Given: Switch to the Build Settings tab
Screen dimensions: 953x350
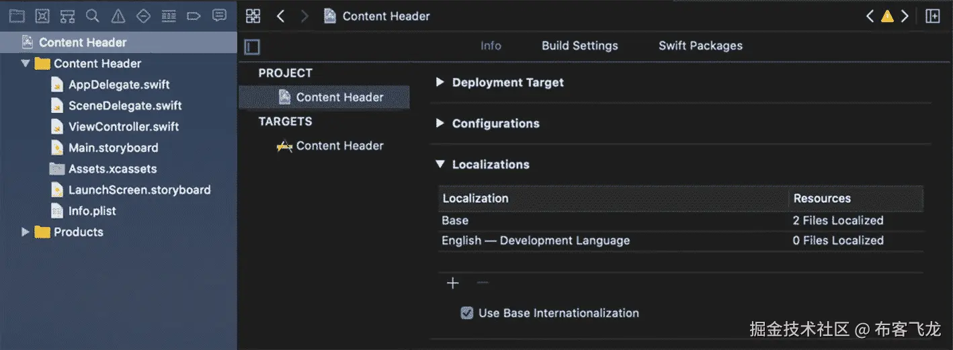Looking at the screenshot, I should click(579, 46).
